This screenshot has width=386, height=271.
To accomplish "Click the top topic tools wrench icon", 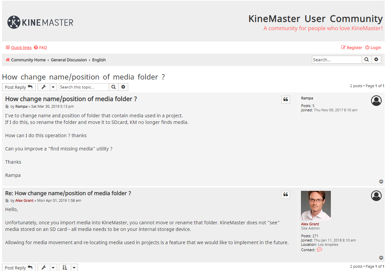I will point(44,87).
